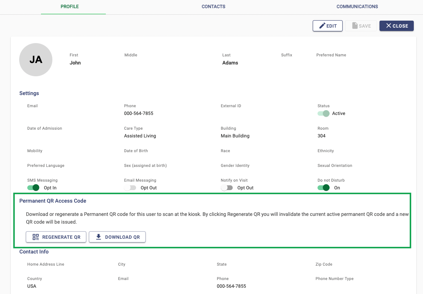Open the Building field showing Main Building
The height and width of the screenshot is (294, 423).
coord(235,136)
